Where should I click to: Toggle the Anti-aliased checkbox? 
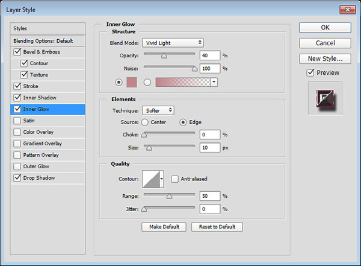(x=174, y=179)
